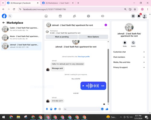Image resolution: width=151 pixels, height=120 pixels.
Task: Click the chat scroll-down arrow
Action: pyautogui.click(x=108, y=104)
